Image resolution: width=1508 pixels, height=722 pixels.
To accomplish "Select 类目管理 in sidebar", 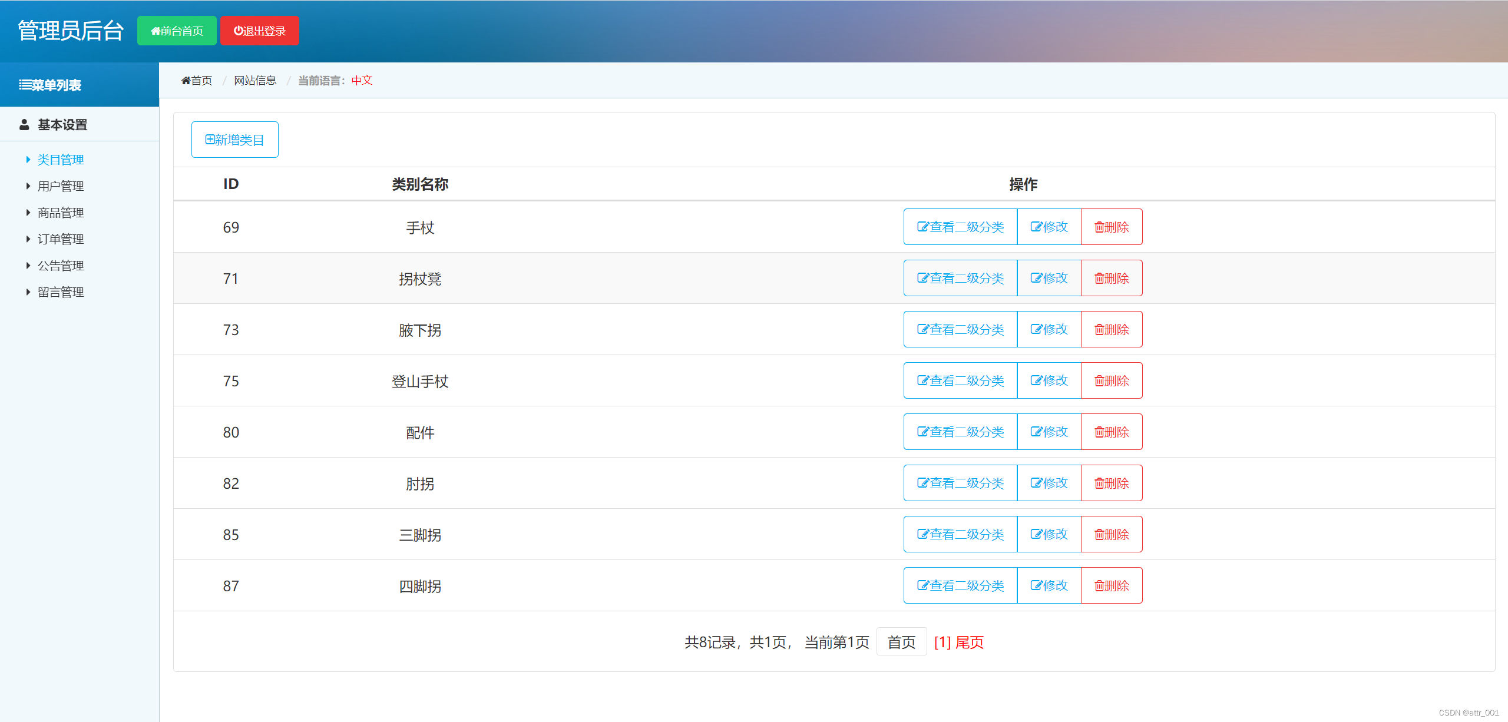I will coord(60,160).
